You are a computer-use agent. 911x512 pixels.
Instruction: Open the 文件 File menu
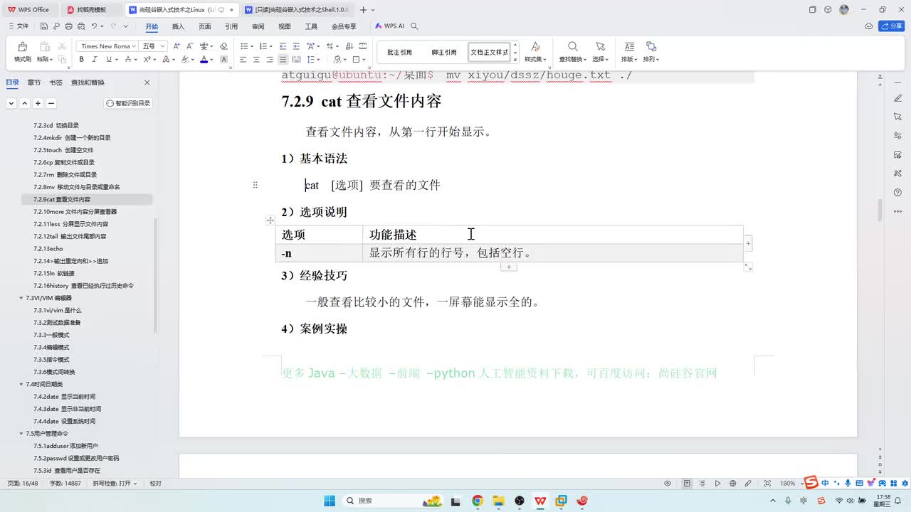coord(19,26)
